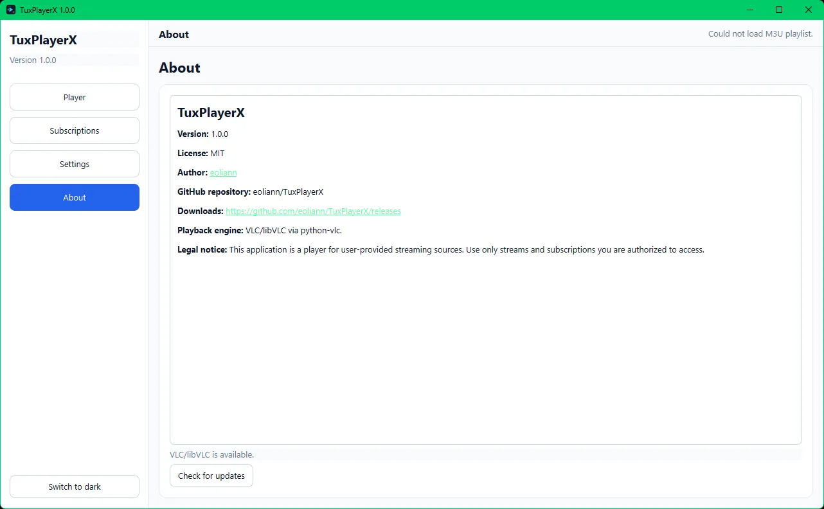Click the GitHub repository text line
This screenshot has width=824, height=509.
(x=250, y=192)
